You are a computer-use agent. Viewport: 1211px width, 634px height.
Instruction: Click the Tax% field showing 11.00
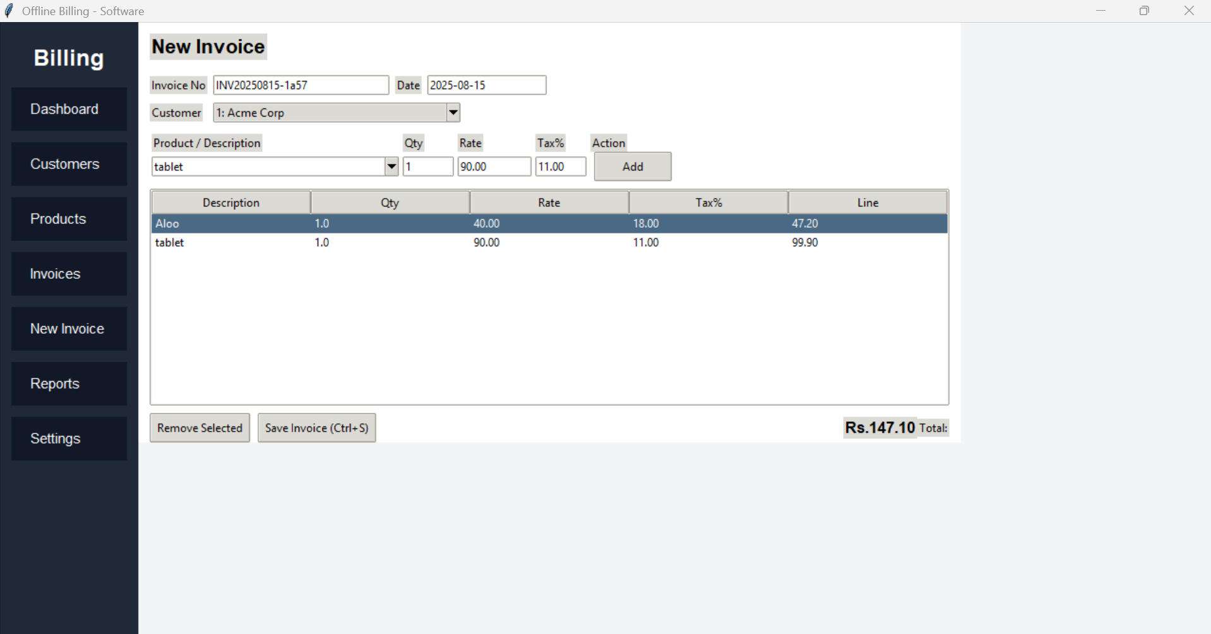[x=560, y=167]
